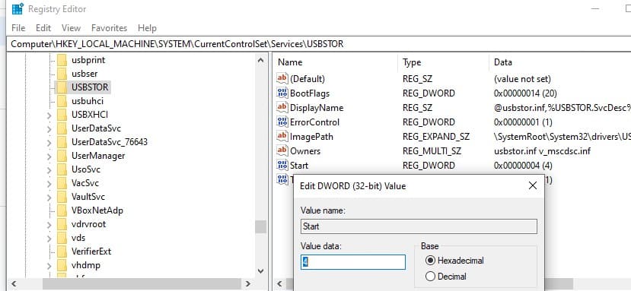Select the DisplayName string value icon

pos(282,108)
